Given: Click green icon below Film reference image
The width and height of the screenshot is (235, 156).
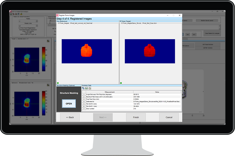Looking at the screenshot, I should [58, 83].
